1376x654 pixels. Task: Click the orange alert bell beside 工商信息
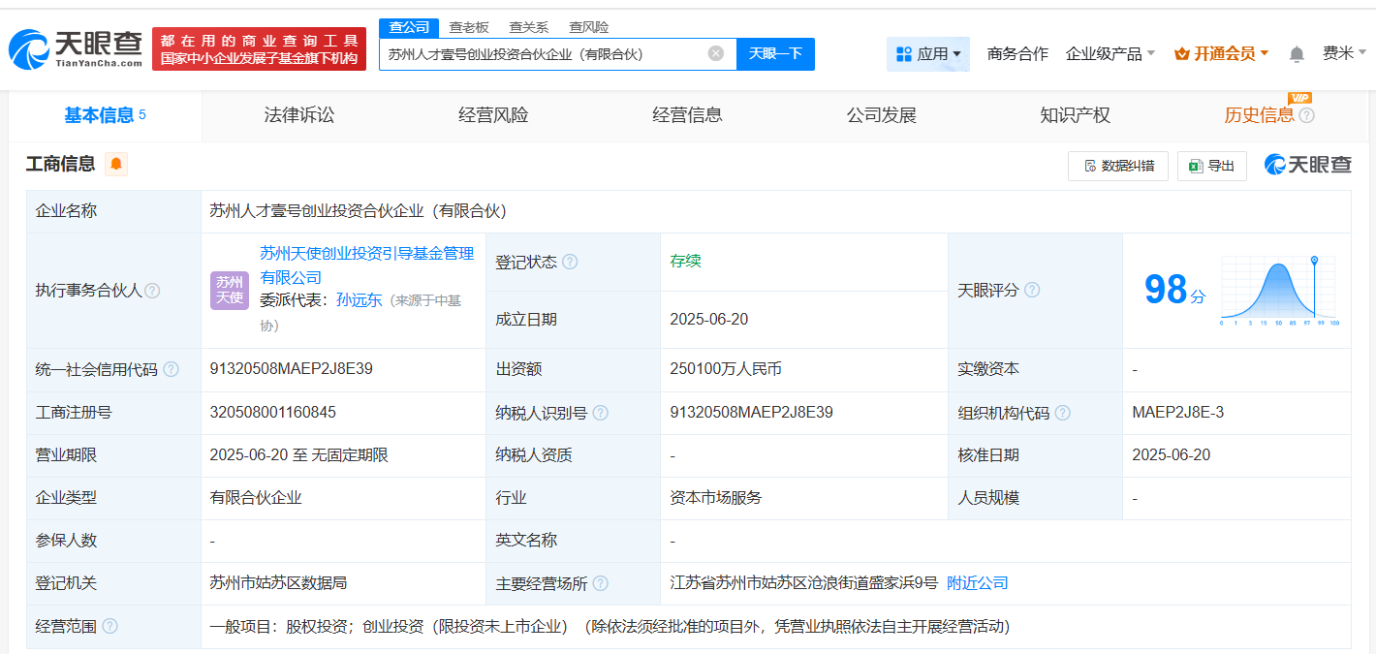click(x=116, y=164)
